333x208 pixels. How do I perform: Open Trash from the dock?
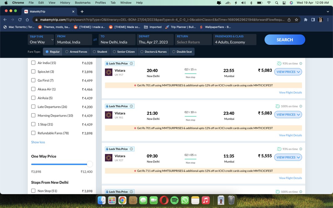pyautogui.click(x=231, y=200)
